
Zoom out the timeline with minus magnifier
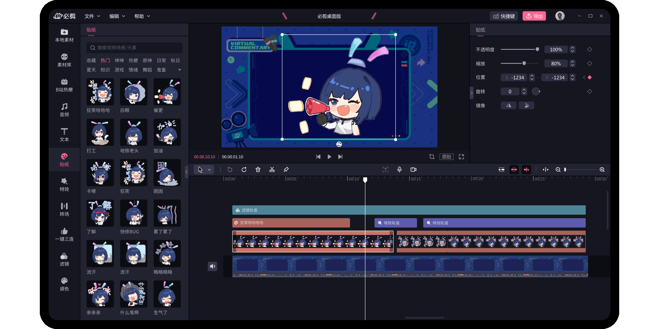[558, 170]
